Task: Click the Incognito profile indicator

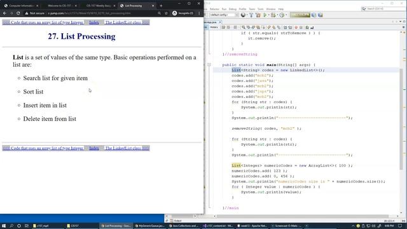Action: 183,13
